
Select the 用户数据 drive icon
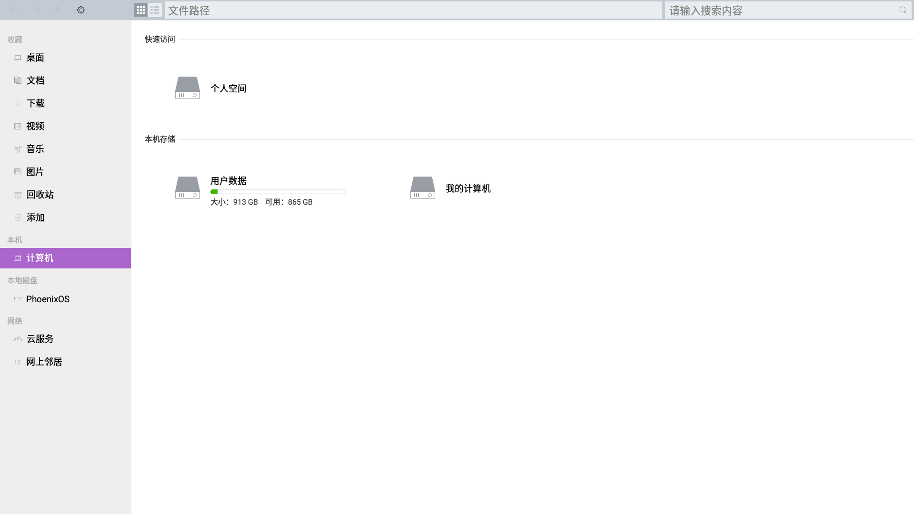188,188
